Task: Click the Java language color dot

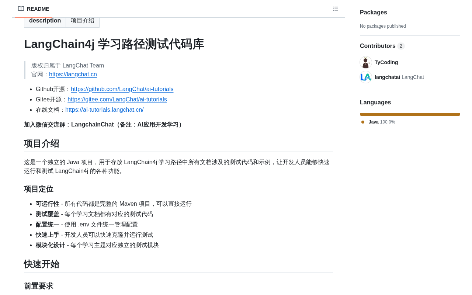Action: pyautogui.click(x=363, y=122)
